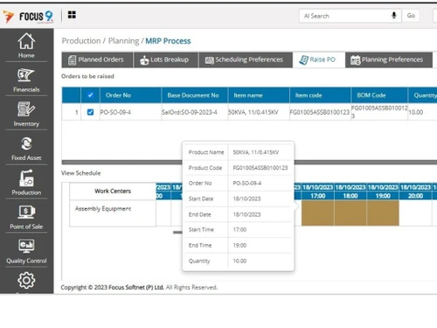This screenshot has height=328, width=437.
Task: Click the FG01005ASSB0100123 item code cell
Action: click(320, 112)
